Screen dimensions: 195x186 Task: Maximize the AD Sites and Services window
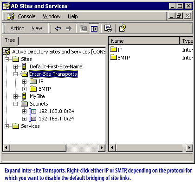[x=180, y=6]
